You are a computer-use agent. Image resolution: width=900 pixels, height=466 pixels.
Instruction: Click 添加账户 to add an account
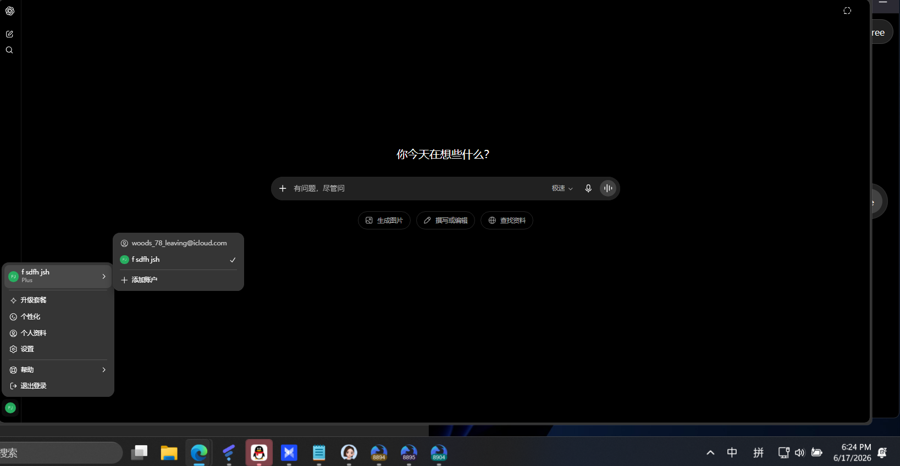[x=178, y=280]
